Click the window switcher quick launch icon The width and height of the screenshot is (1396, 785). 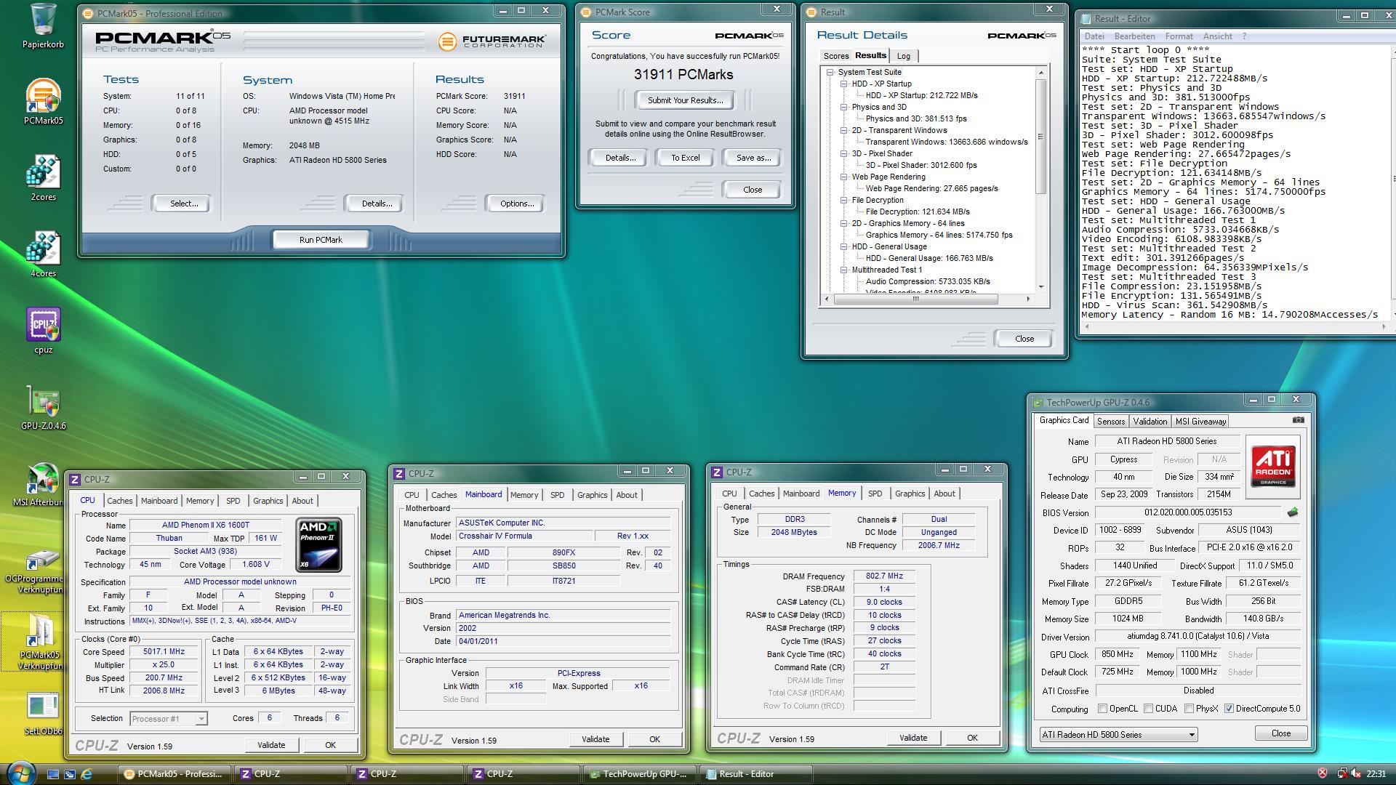(x=70, y=774)
